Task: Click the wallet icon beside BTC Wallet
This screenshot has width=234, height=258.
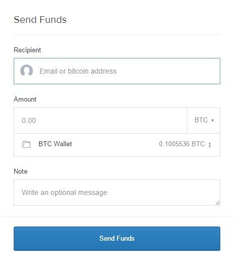Action: tap(26, 144)
